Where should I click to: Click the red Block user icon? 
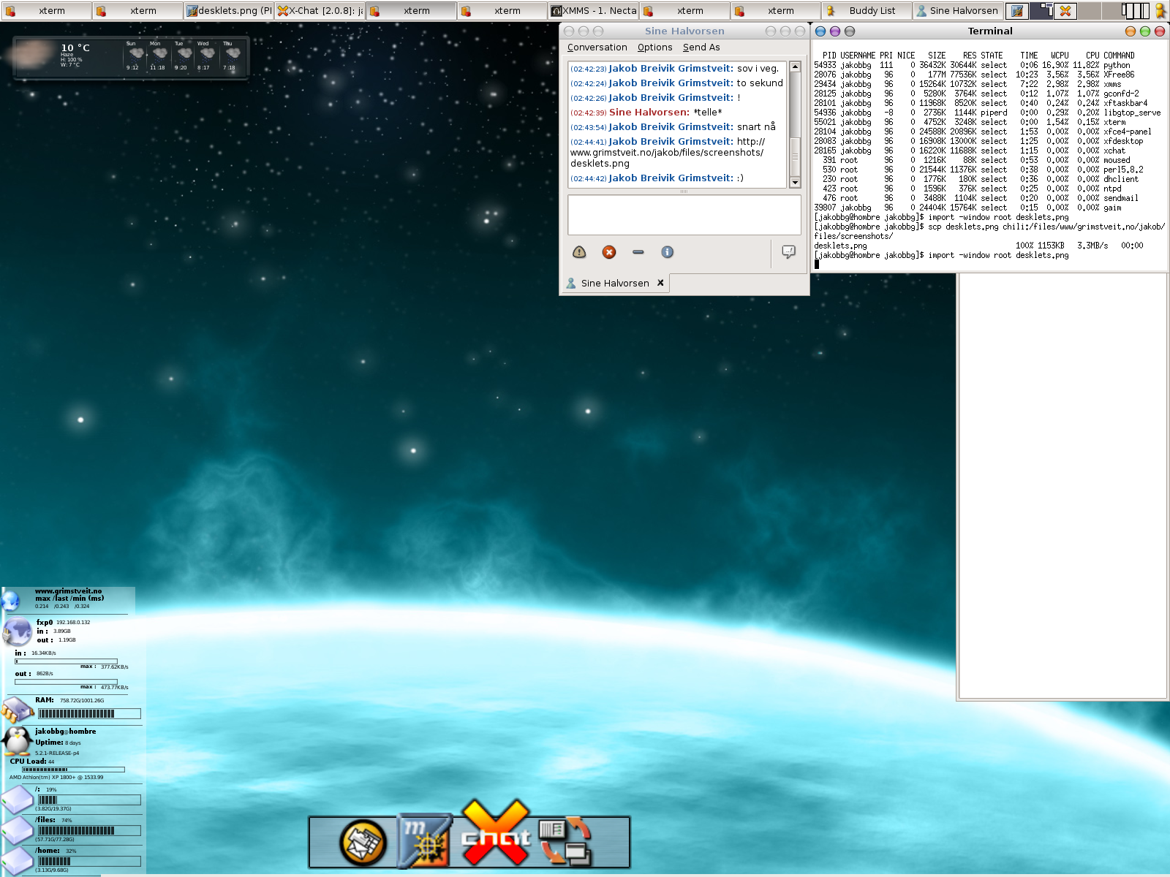[x=609, y=252]
